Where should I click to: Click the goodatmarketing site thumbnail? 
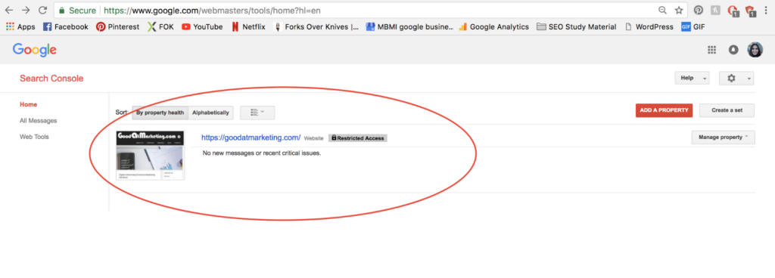coord(151,156)
